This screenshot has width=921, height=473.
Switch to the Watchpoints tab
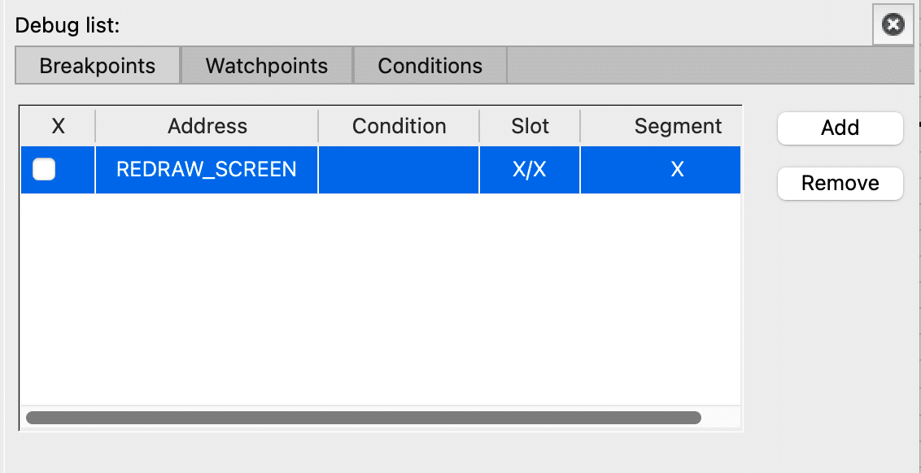click(267, 66)
